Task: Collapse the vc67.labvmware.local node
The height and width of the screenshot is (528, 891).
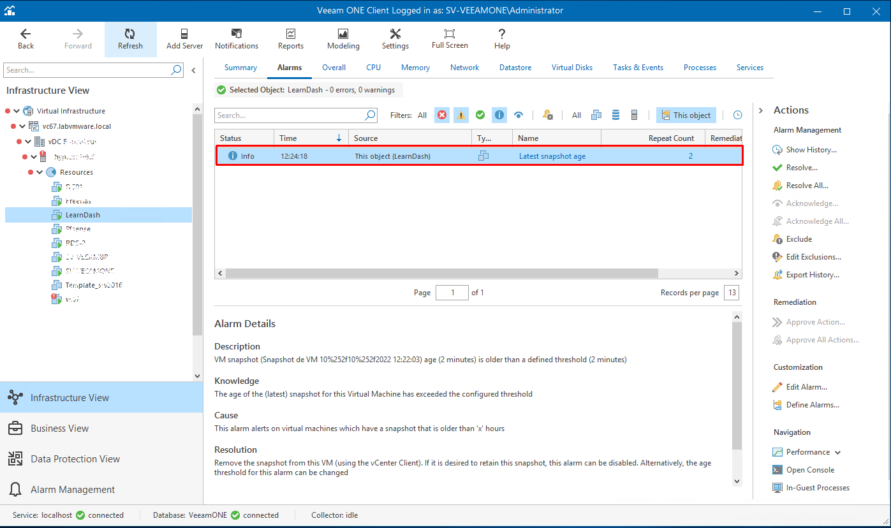Action: point(22,126)
